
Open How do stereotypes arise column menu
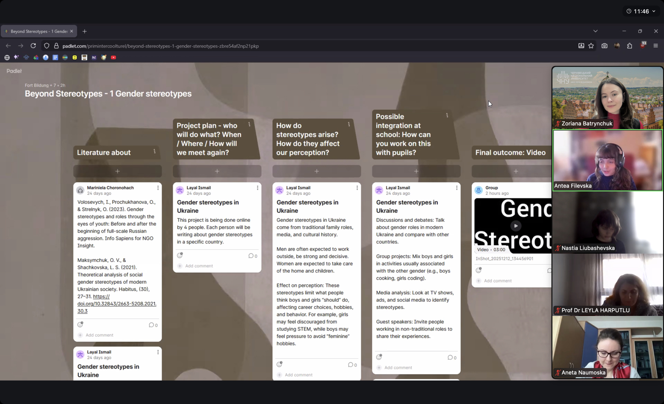[x=349, y=124]
